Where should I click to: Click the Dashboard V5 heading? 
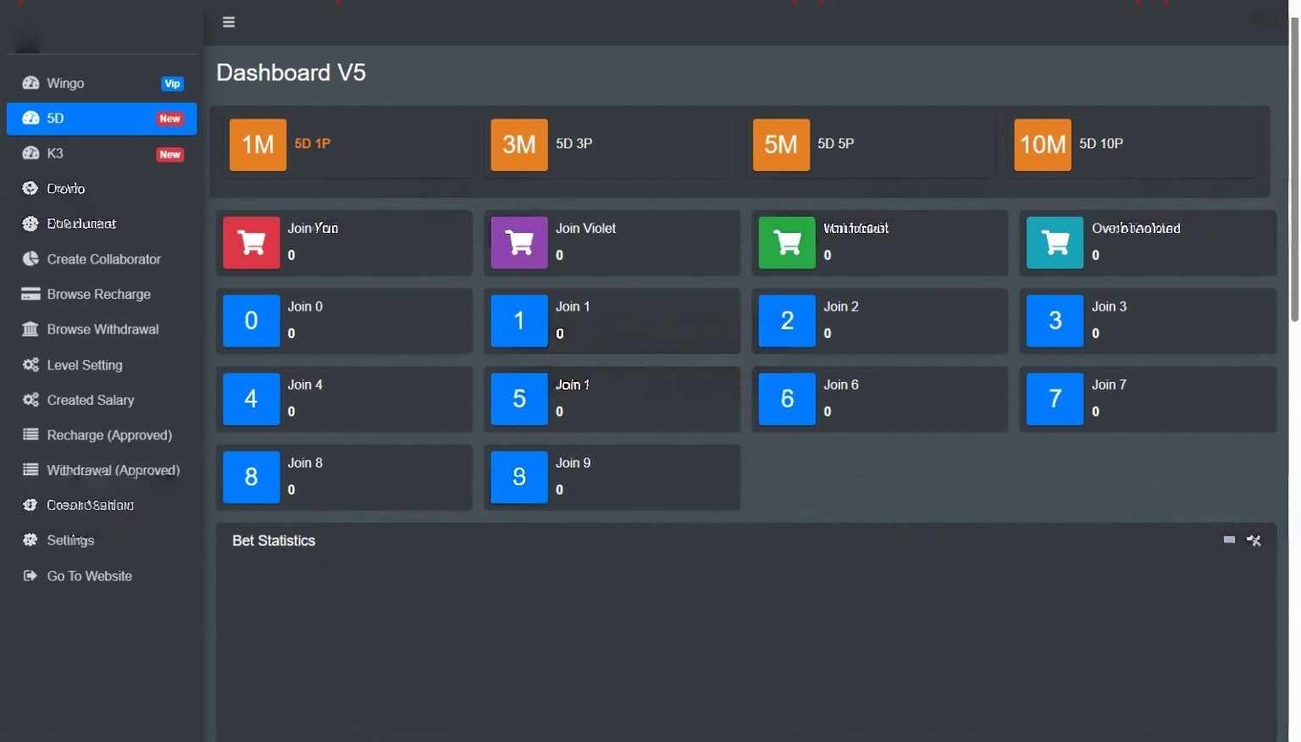pyautogui.click(x=291, y=73)
